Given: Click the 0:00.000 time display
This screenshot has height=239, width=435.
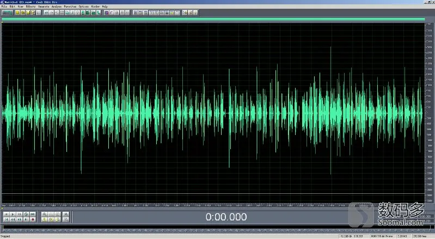Looking at the screenshot, I should (226, 217).
